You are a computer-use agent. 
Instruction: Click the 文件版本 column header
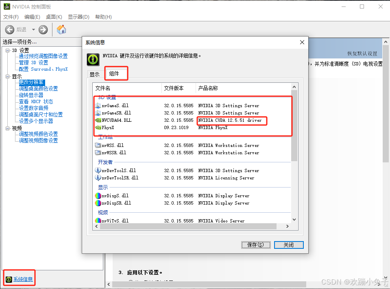click(179, 88)
